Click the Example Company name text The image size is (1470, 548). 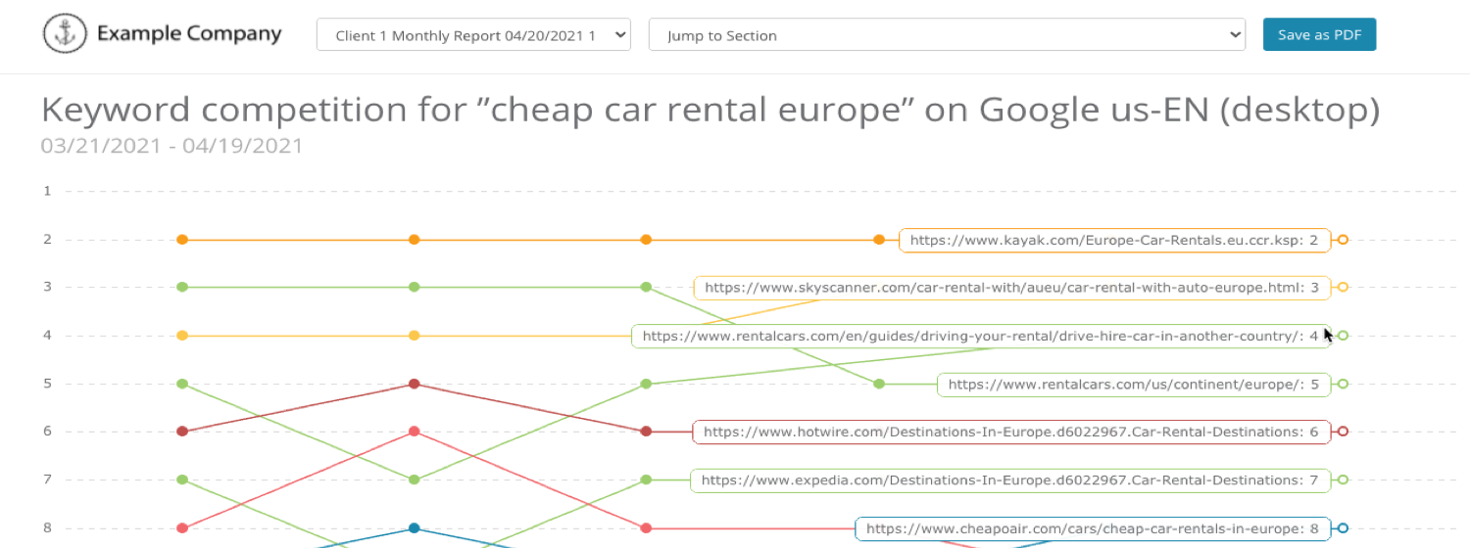point(188,34)
